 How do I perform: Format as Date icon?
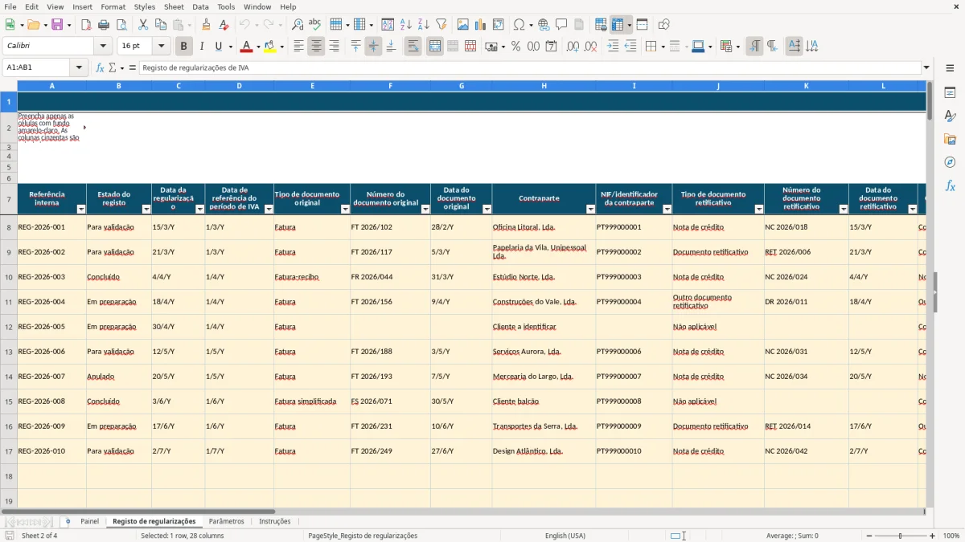551,47
